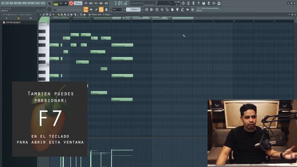This screenshot has width=297, height=167.
Task: Open the Pattern 1 selector
Action: click(133, 9)
